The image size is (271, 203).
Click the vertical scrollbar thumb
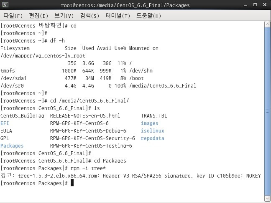click(x=267, y=111)
